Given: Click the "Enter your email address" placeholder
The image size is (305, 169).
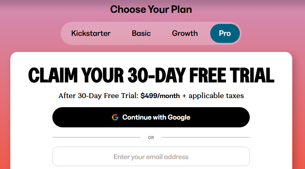Looking at the screenshot, I should click(x=151, y=157).
